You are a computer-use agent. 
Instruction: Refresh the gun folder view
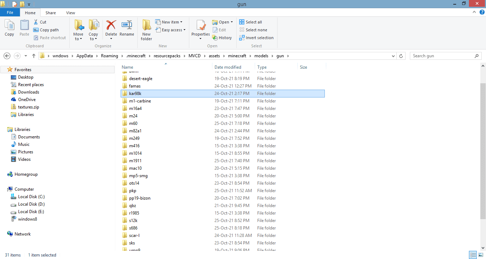click(x=401, y=56)
